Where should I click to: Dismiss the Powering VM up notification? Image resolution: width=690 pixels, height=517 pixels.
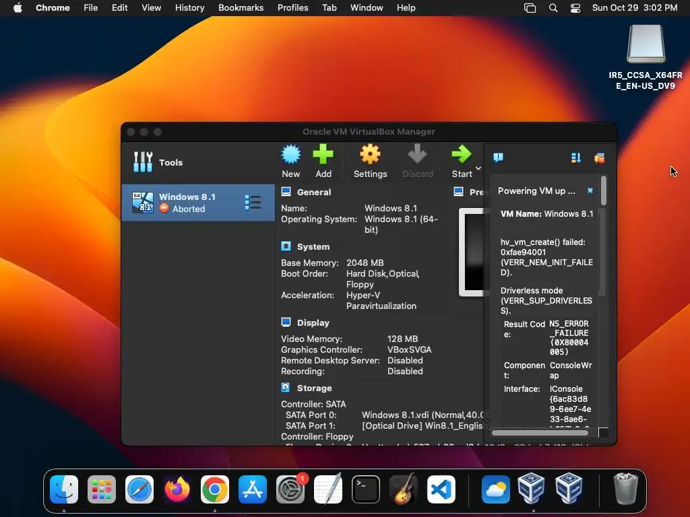(590, 191)
